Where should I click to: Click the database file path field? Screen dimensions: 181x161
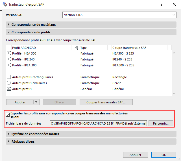click(98, 123)
